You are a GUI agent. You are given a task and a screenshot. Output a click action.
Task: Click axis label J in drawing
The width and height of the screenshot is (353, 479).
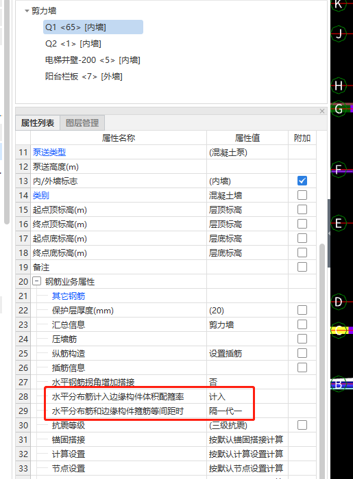click(339, 34)
